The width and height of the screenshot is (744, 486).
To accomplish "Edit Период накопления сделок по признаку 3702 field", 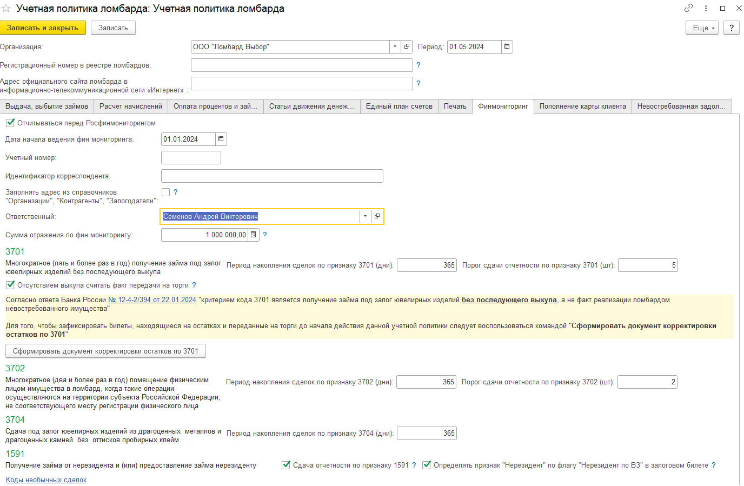I will [x=426, y=382].
